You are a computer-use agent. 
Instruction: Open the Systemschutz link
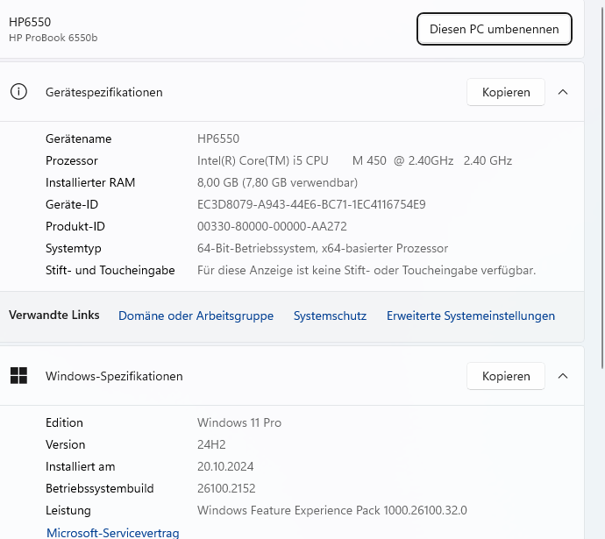pos(330,316)
